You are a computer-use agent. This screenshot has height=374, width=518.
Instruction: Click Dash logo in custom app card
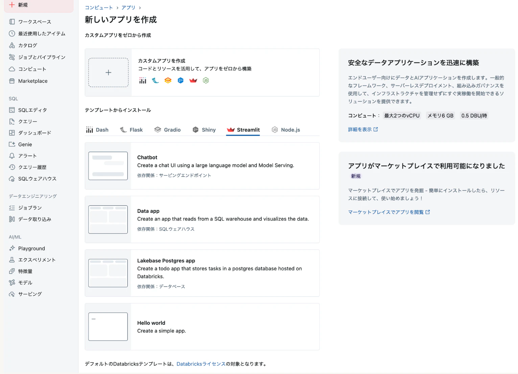point(143,80)
